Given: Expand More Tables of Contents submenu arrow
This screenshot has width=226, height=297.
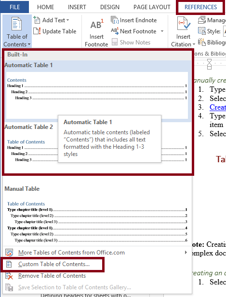Looking at the screenshot, I should point(186,253).
